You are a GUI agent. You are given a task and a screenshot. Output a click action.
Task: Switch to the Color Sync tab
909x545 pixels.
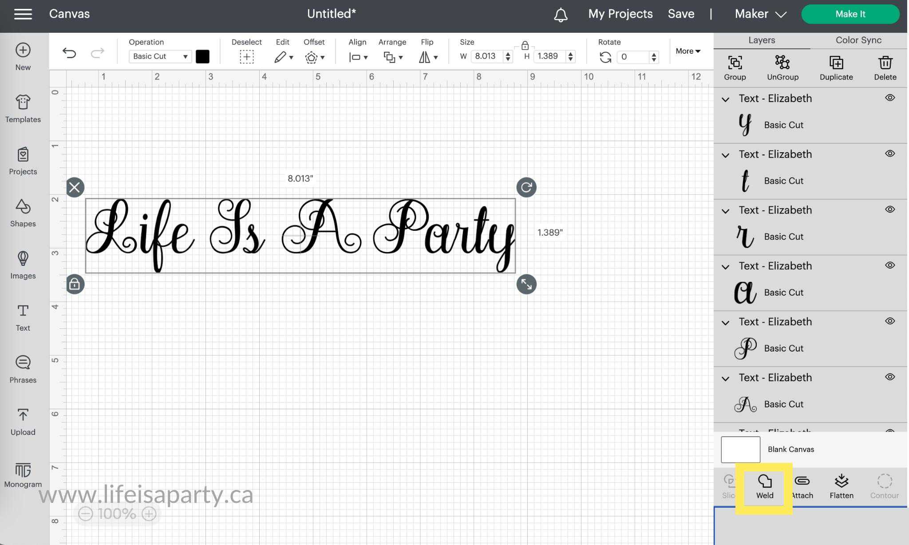[858, 40]
